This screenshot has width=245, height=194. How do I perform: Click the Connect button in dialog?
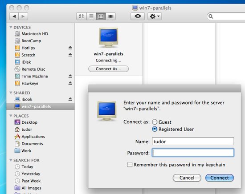220,178
